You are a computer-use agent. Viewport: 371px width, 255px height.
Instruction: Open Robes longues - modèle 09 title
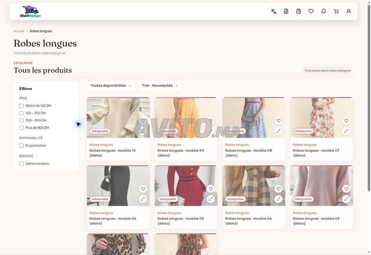(x=180, y=153)
